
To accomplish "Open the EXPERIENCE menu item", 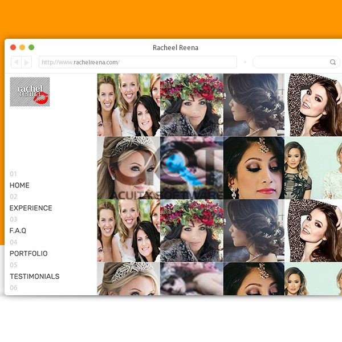I will point(31,208).
